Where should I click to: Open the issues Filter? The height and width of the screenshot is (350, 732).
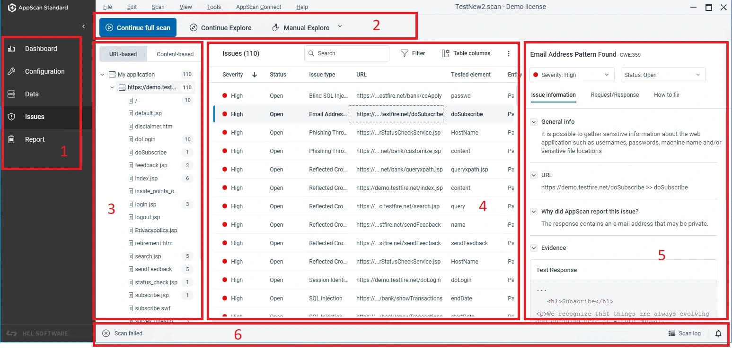point(413,53)
